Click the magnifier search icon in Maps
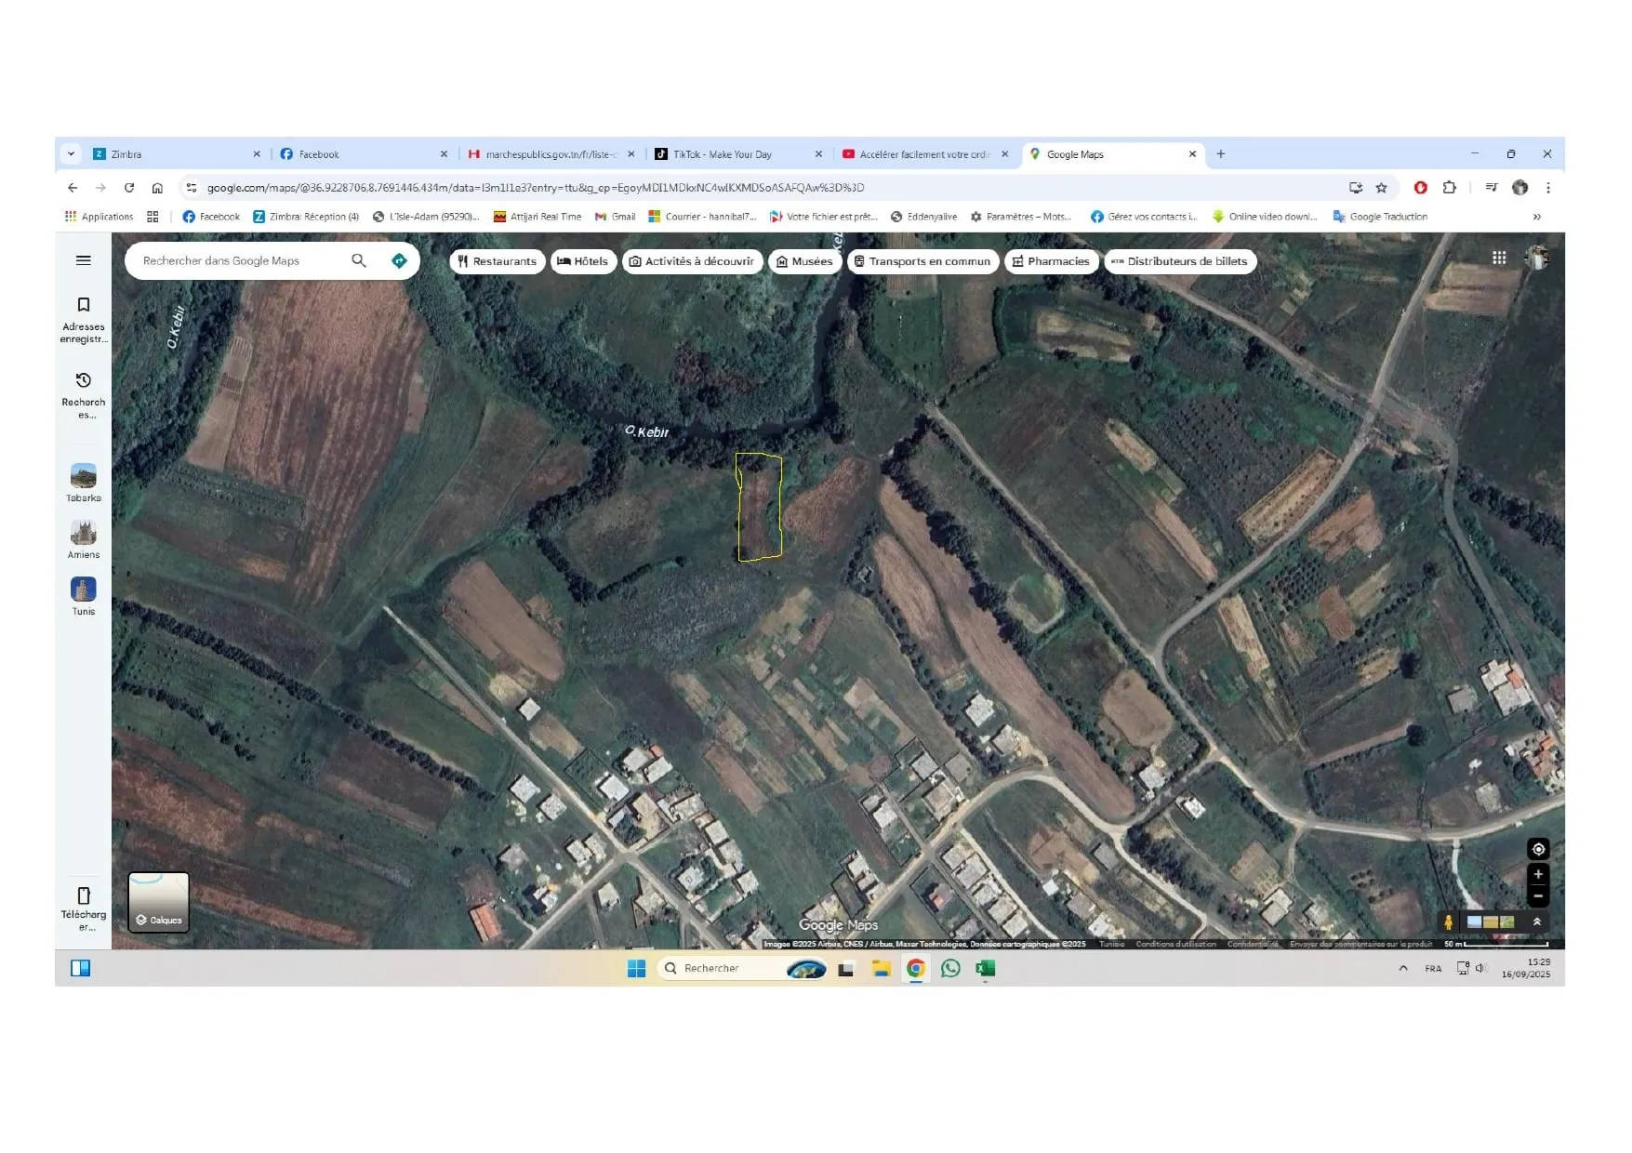Image resolution: width=1632 pixels, height=1153 pixels. click(x=359, y=261)
